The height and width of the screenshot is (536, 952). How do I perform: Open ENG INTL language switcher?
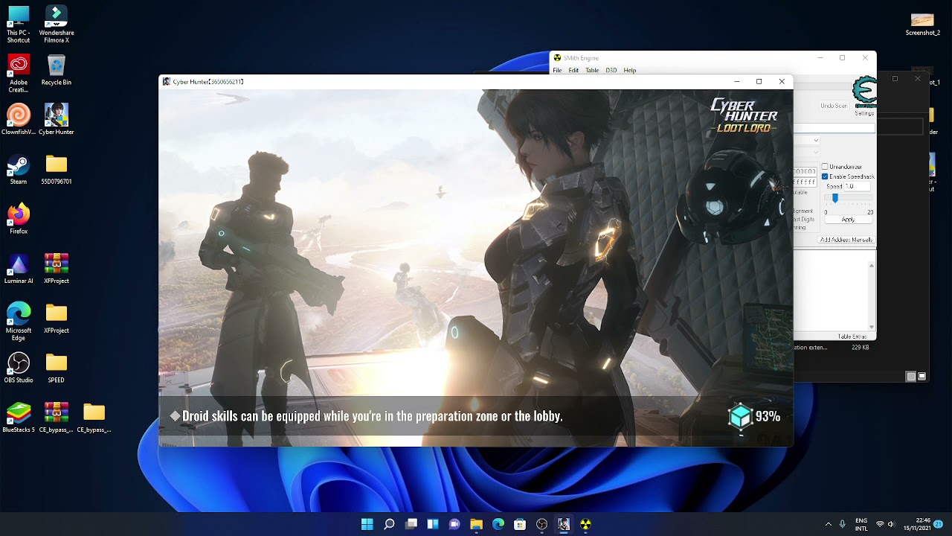861,524
